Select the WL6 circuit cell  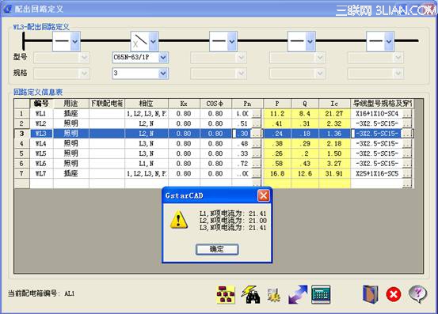click(41, 164)
